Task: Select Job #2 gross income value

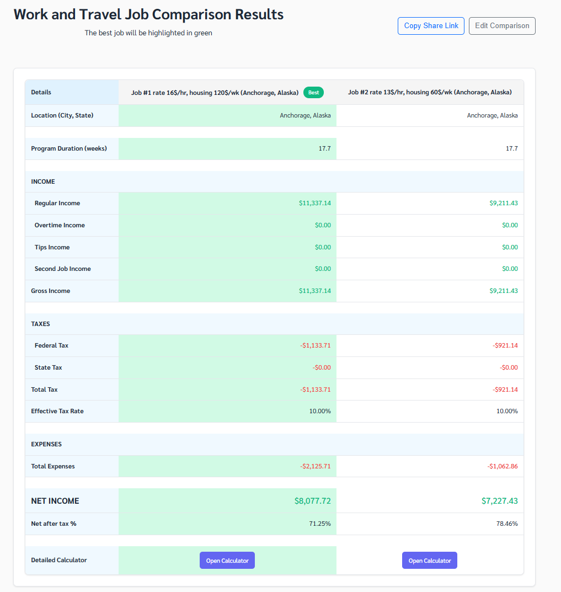Action: point(504,291)
